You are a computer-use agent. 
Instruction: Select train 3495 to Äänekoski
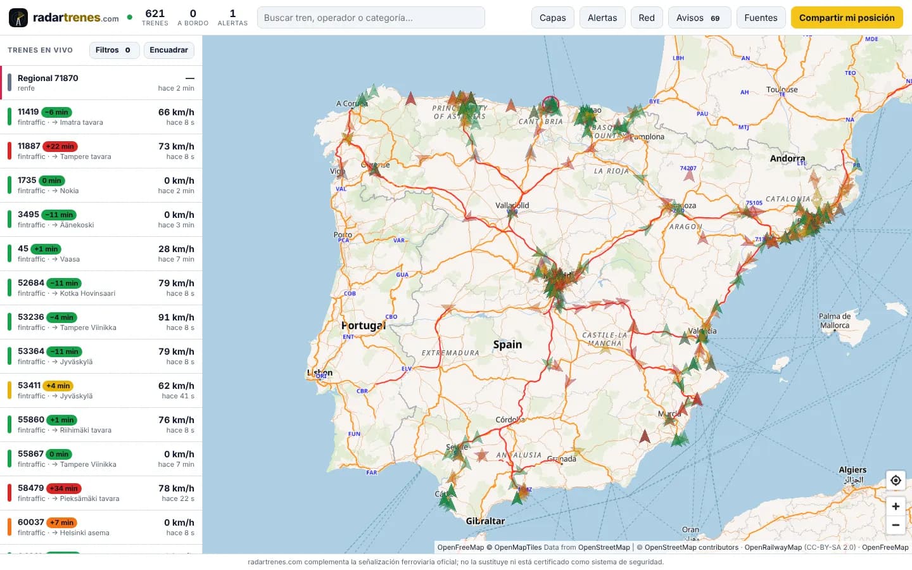click(x=101, y=220)
